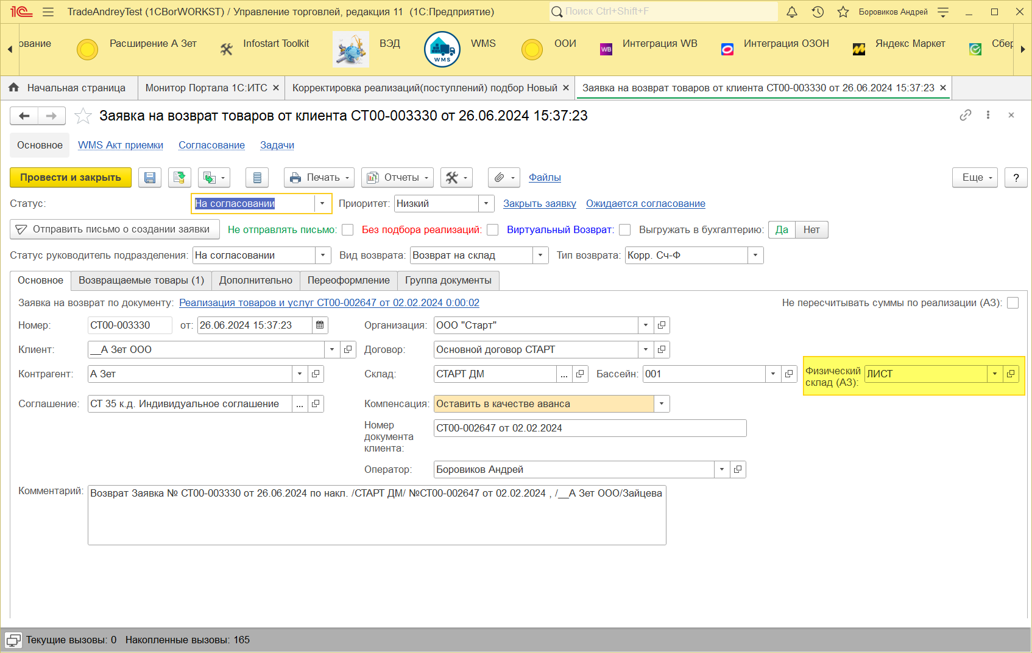Open the WMS truck section icon

442,49
